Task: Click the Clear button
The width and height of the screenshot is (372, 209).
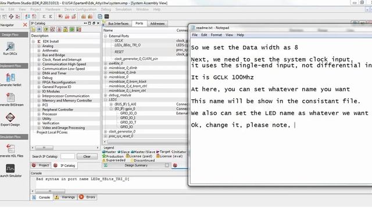Action: [87, 156]
